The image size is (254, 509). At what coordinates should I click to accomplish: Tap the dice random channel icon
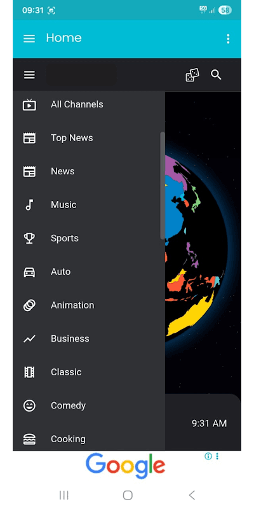pyautogui.click(x=192, y=75)
